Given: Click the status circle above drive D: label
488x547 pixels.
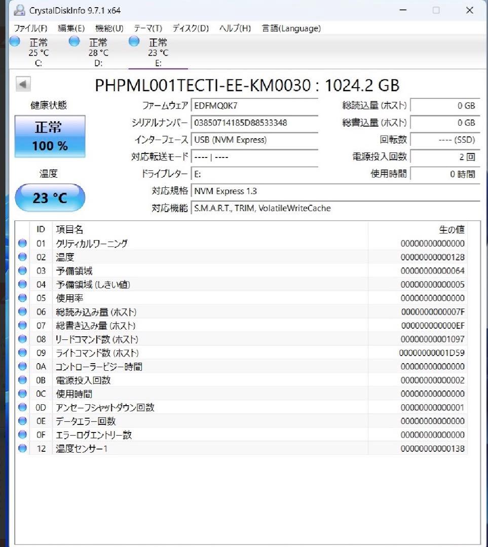Looking at the screenshot, I should point(74,41).
